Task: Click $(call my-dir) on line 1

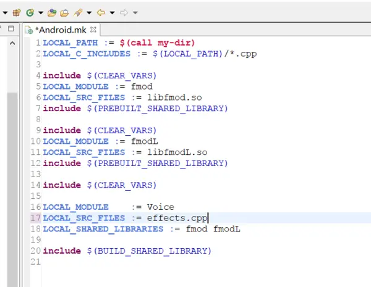Action: click(x=157, y=43)
